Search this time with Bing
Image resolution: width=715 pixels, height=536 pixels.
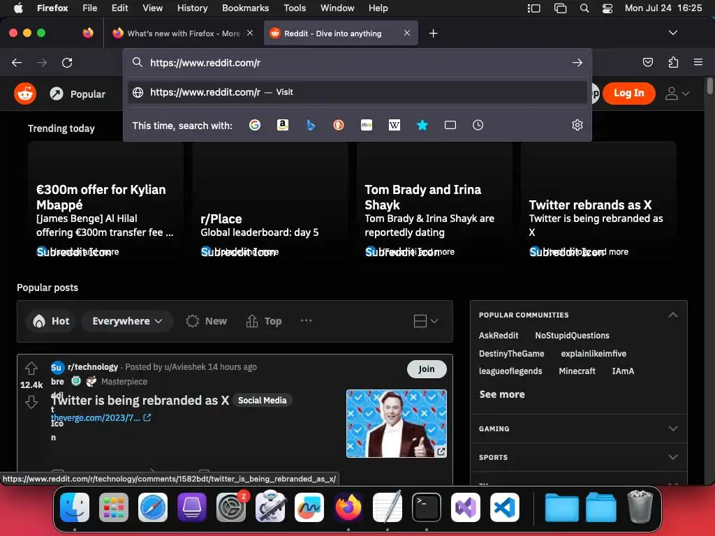coord(311,125)
